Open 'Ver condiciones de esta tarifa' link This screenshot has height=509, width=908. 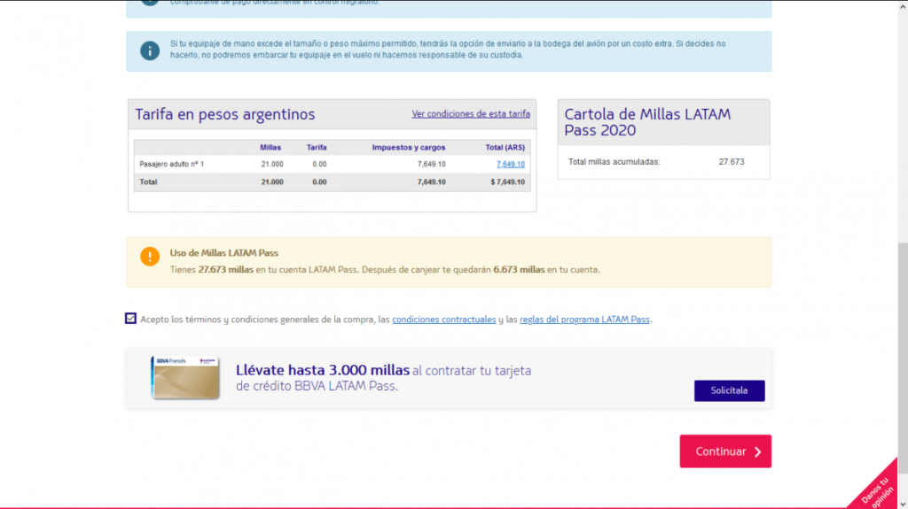471,114
